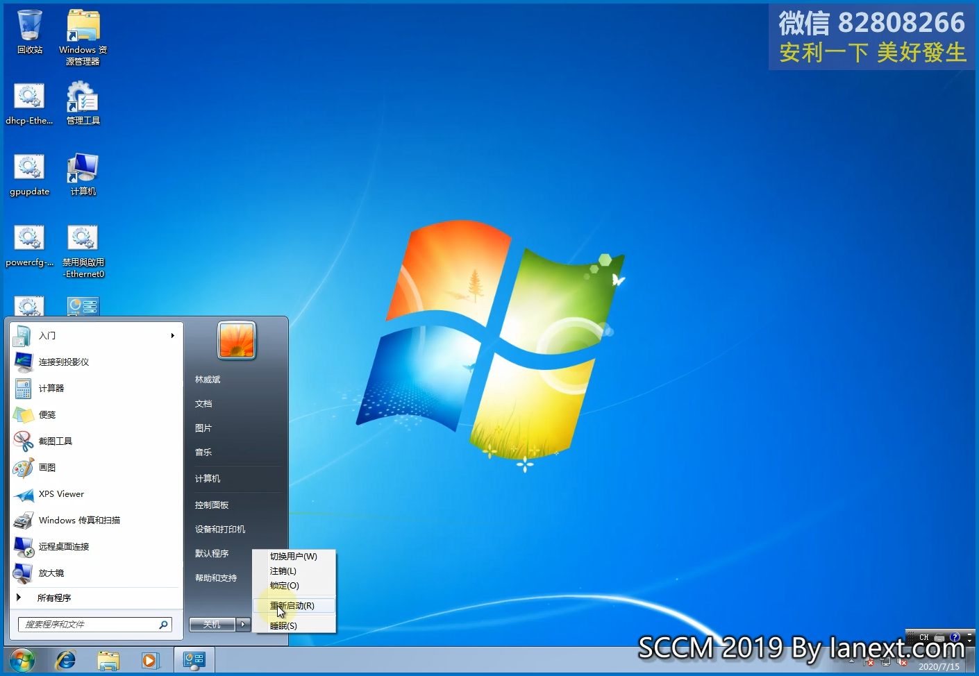Launch 截图工具 snipping tool

coord(96,441)
